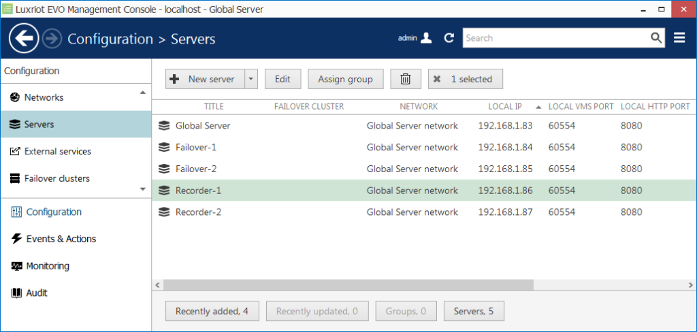Viewport: 697px width, 332px height.
Task: Click Configuration in the header breadcrumb
Action: pos(110,39)
